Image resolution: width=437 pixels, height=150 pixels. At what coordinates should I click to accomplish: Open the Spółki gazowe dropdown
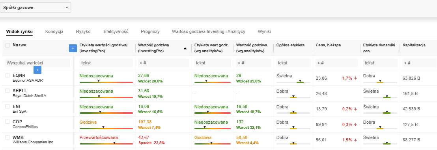tap(35, 7)
